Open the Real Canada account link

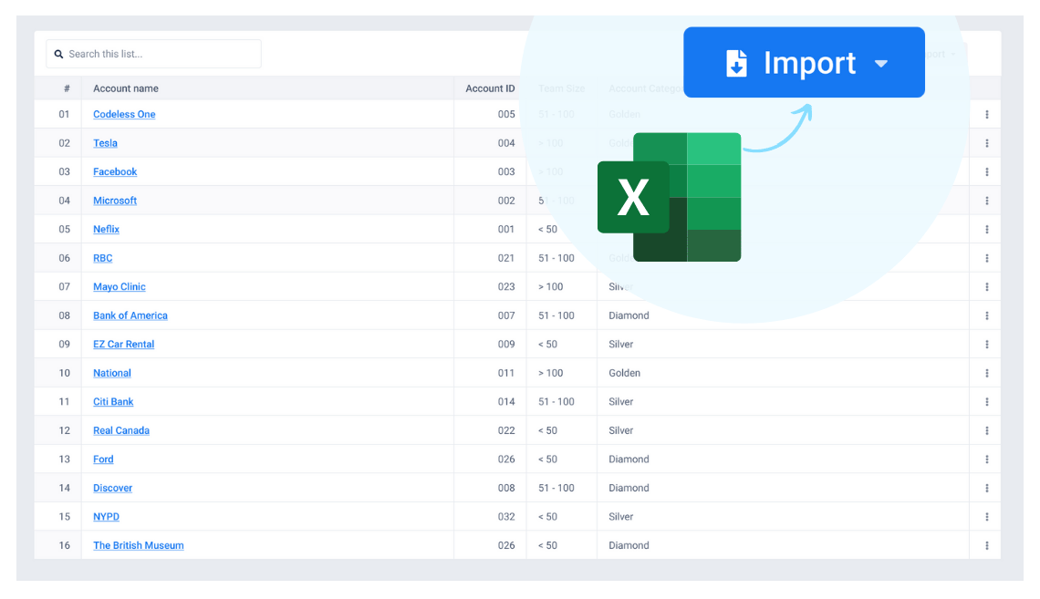click(121, 430)
